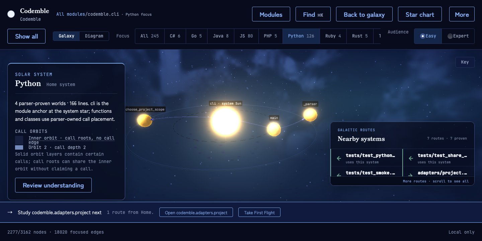Select the glowing cli system Sun star

pyautogui.click(x=226, y=121)
